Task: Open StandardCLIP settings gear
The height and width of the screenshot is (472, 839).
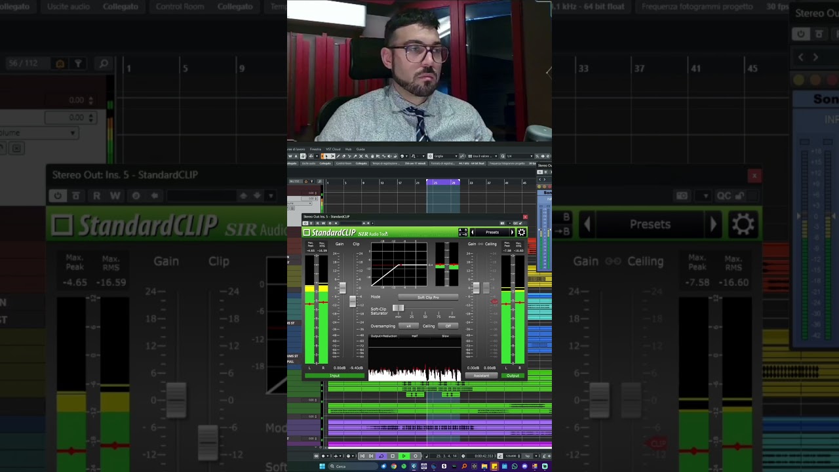Action: [522, 232]
